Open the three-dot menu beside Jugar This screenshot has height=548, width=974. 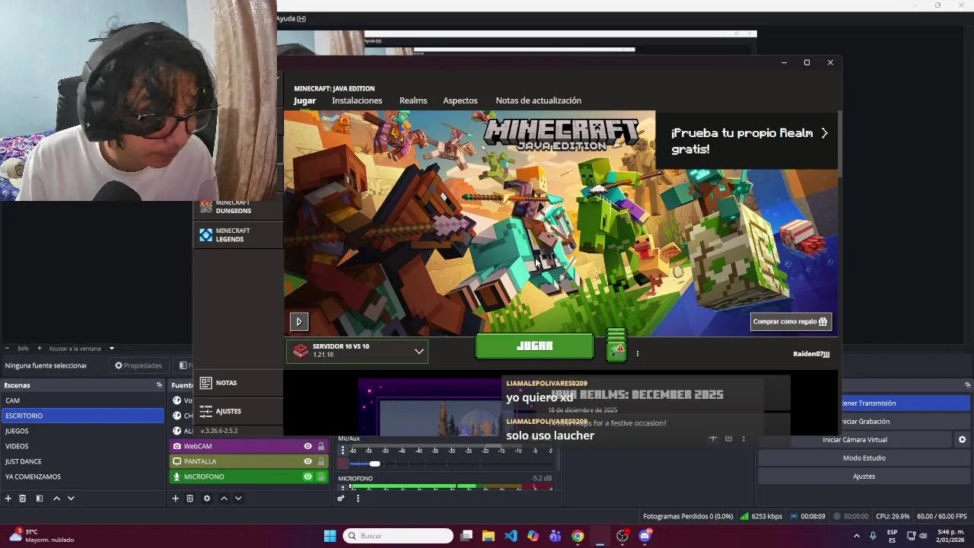point(638,353)
